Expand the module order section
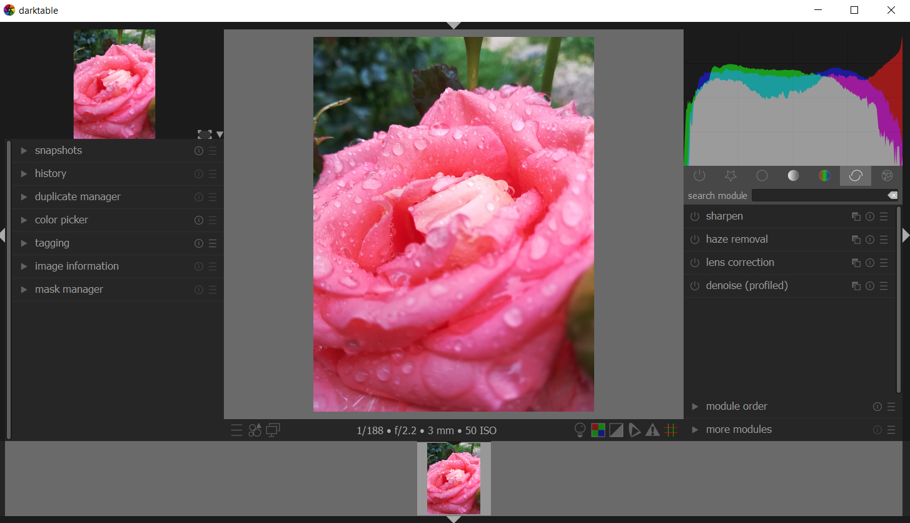The height and width of the screenshot is (523, 910). click(736, 406)
